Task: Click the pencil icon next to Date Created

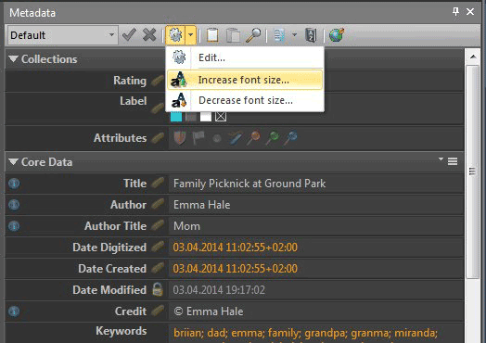Action: (158, 268)
